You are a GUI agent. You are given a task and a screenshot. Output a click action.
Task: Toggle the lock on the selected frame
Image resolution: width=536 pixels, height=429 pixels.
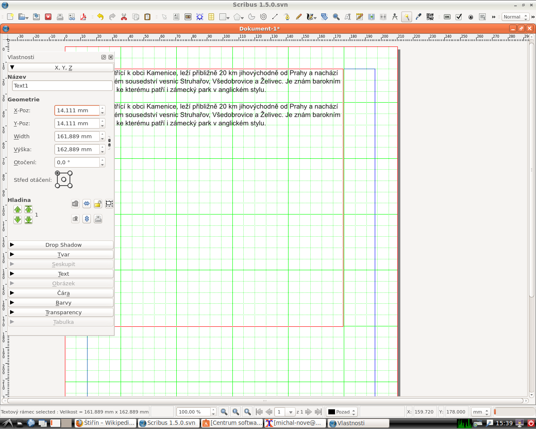pos(98,203)
